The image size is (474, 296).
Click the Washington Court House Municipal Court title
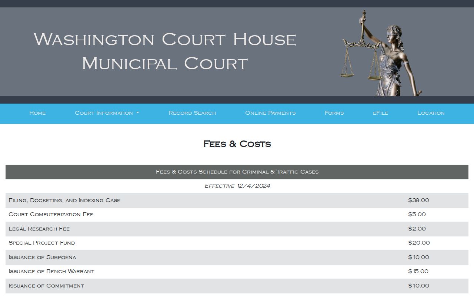click(x=165, y=51)
